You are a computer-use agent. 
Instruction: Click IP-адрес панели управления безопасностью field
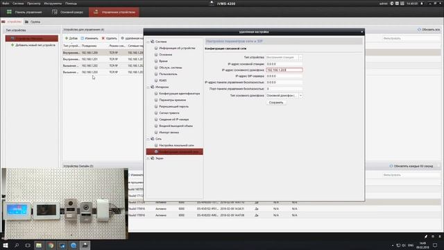(x=284, y=83)
